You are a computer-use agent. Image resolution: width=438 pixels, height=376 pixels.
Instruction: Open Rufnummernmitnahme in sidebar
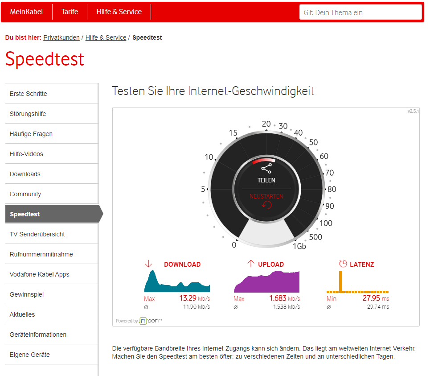(x=52, y=254)
